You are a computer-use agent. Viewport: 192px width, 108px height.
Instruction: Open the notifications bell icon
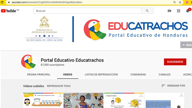[x=187, y=11]
